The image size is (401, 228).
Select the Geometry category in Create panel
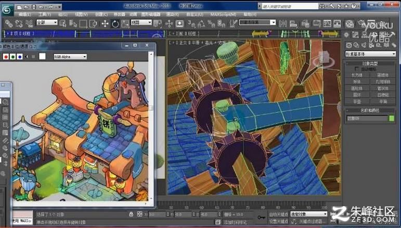tap(348, 45)
